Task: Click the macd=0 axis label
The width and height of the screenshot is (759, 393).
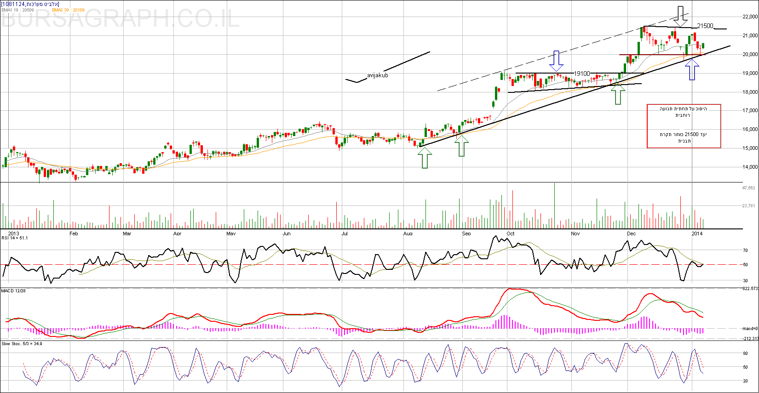Action: [750, 329]
